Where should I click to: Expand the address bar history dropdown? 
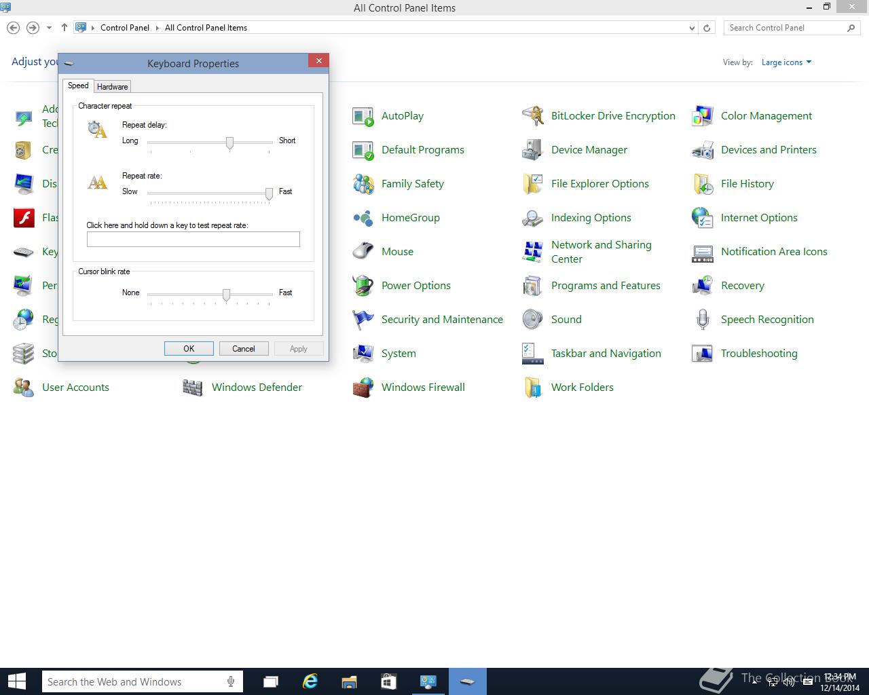pos(692,28)
